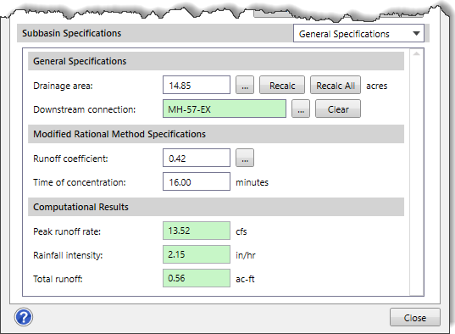Viewport: 455px width, 334px height.
Task: Select the Rainfall intensity value 2.15
Action: (197, 254)
